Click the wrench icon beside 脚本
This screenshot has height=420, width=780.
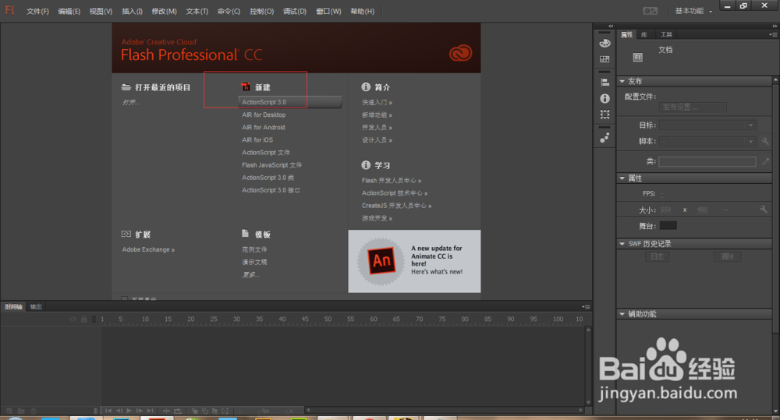765,141
